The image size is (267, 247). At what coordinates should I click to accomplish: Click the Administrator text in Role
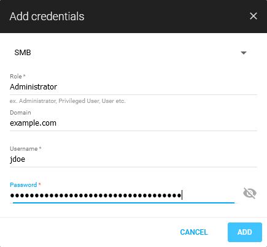[x=33, y=87]
